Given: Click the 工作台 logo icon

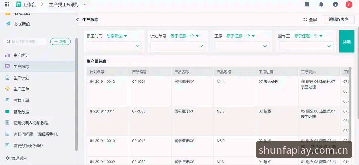Looking at the screenshot, I should point(18,4).
